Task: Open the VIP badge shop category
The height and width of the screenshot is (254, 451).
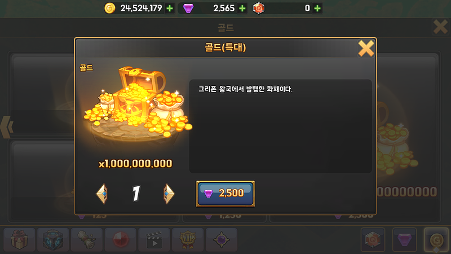Action: pos(188,239)
